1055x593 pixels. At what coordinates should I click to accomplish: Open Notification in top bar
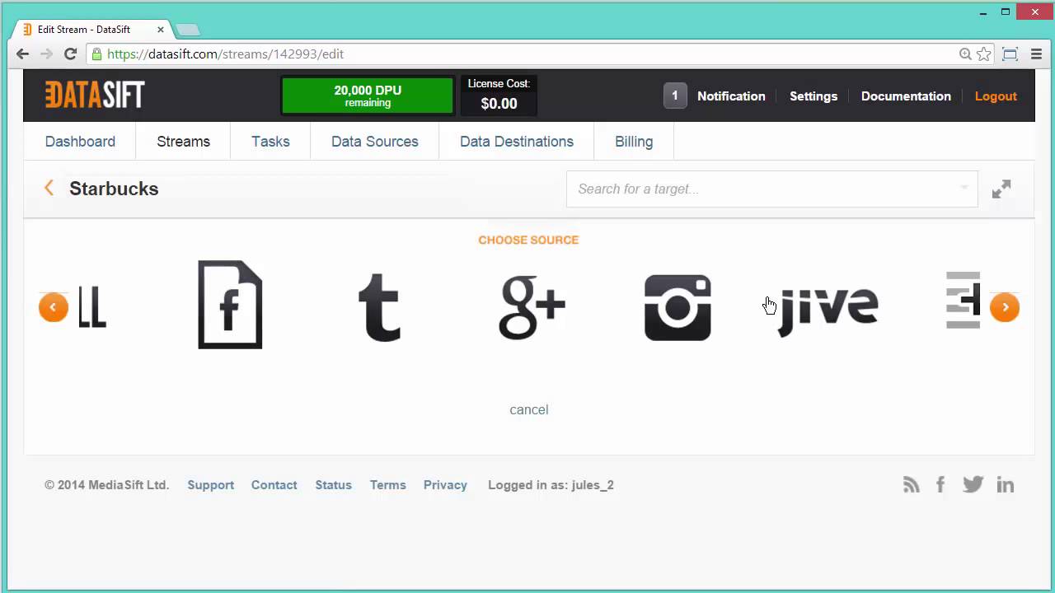click(731, 96)
